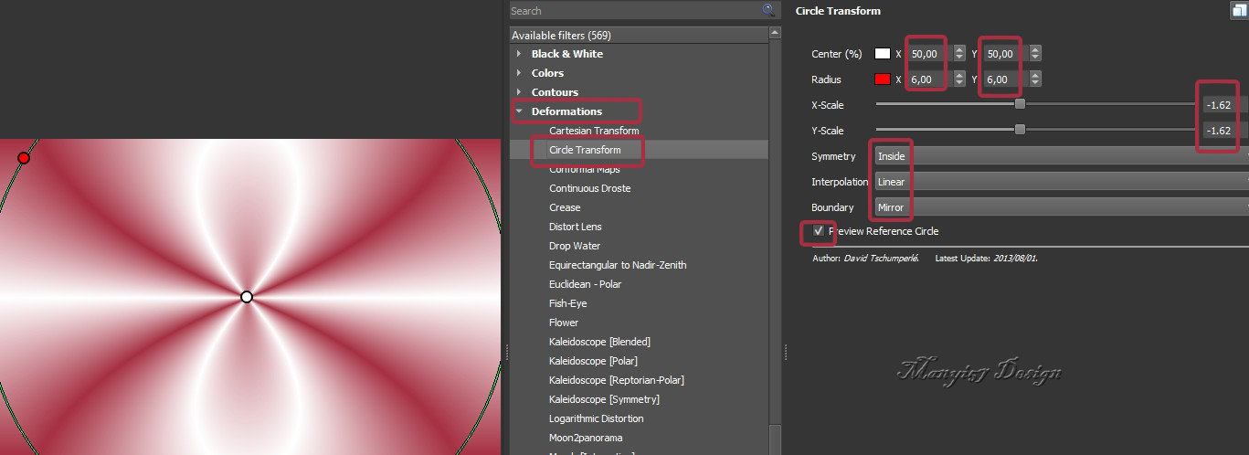Select the Euclidean - Polar filter
1249x455 pixels.
[587, 284]
